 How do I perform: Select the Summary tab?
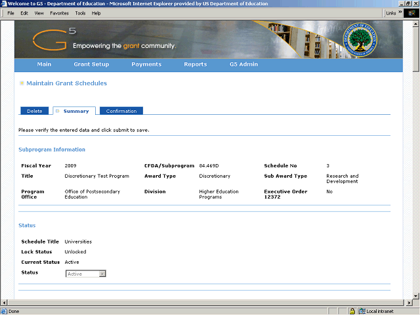pyautogui.click(x=74, y=111)
